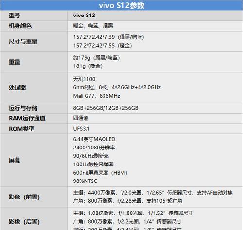Click the weight value '181g (暖金)'

pyautogui.click(x=88, y=66)
